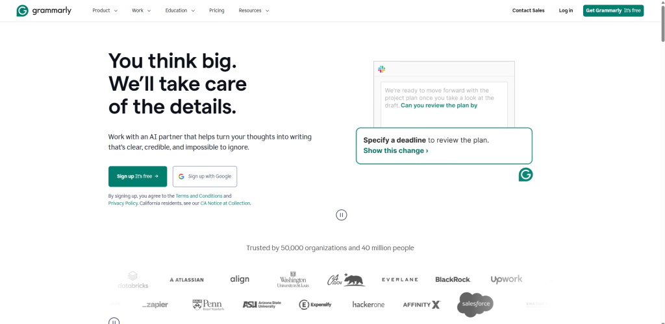Screen dimensions: 665x324
Task: Click the Upwork logo
Action: coord(507,279)
